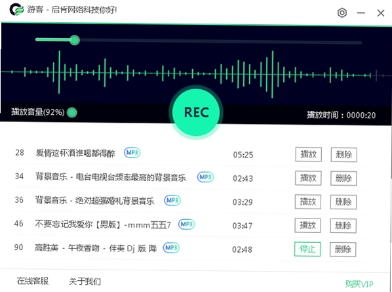Open 在线客服 online support link

[33, 281]
